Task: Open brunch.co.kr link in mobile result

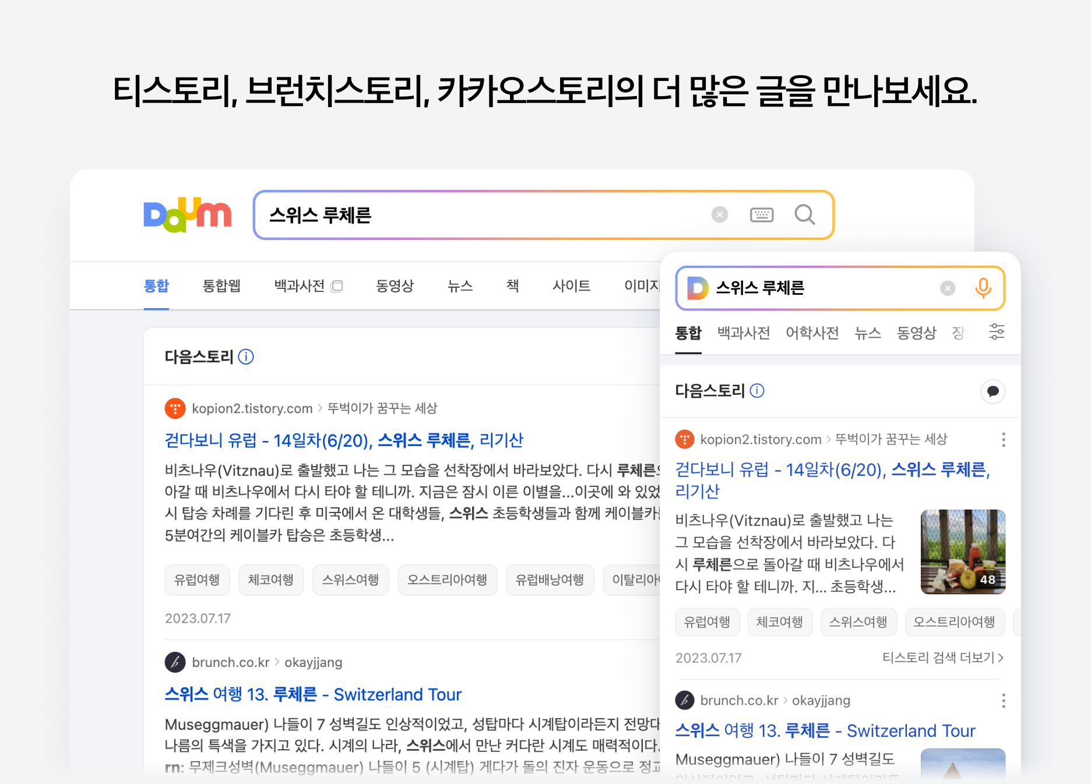Action: point(740,700)
